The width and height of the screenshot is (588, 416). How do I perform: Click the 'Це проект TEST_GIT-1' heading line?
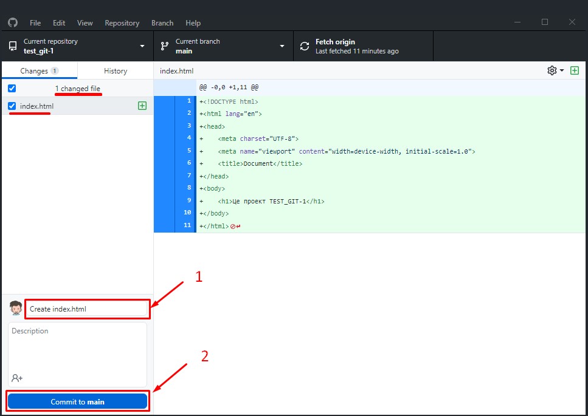click(392, 201)
